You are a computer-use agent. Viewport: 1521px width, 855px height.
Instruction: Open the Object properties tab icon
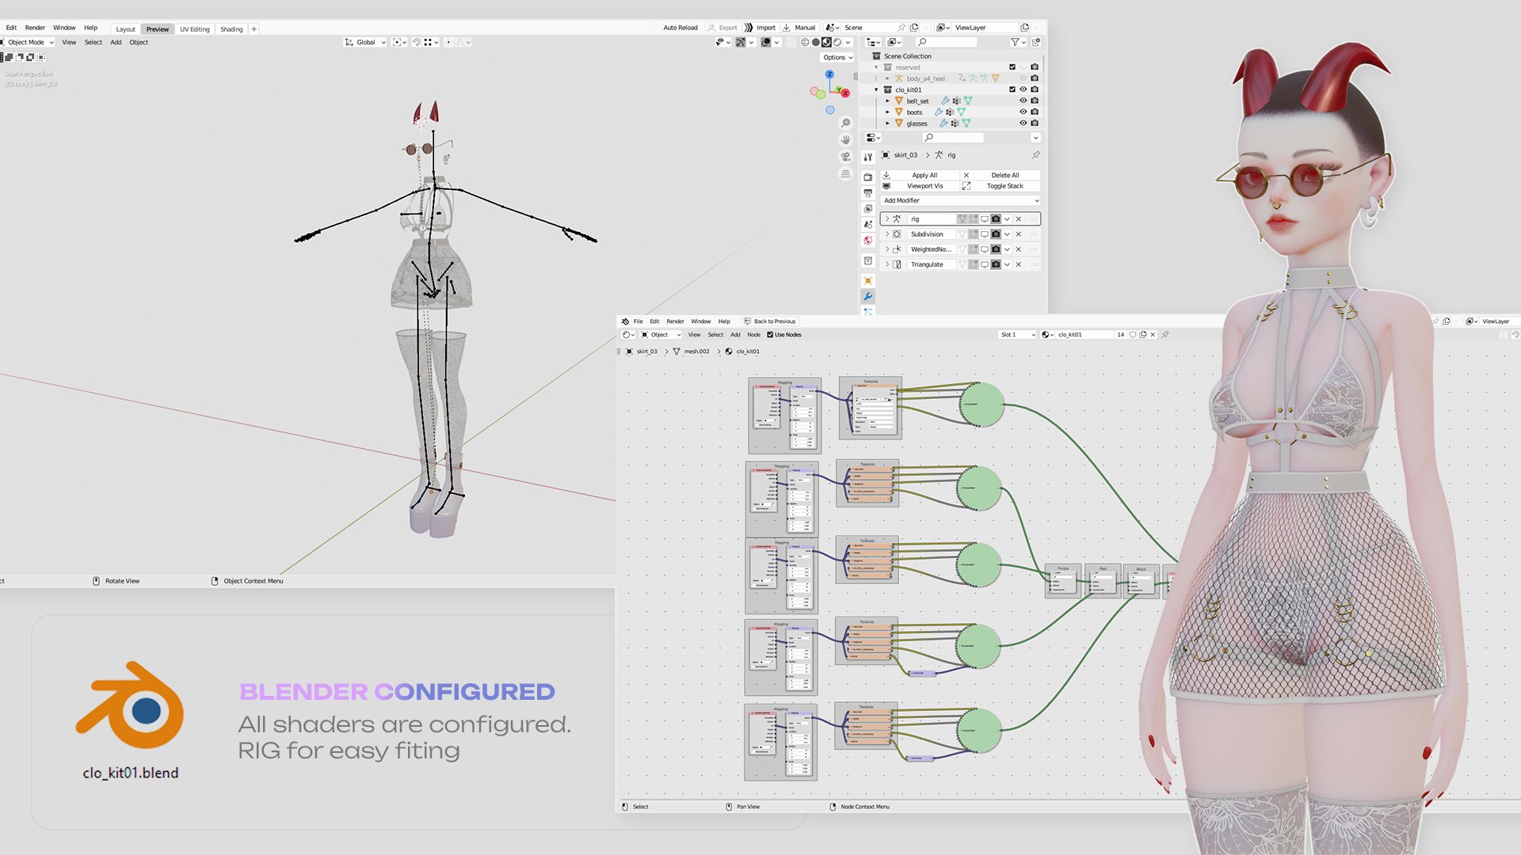click(x=868, y=280)
